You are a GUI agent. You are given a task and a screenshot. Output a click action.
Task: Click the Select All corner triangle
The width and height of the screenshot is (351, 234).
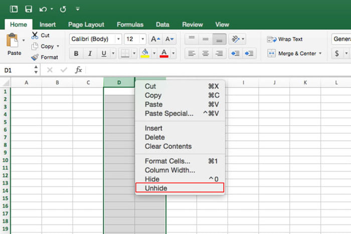tap(6, 83)
